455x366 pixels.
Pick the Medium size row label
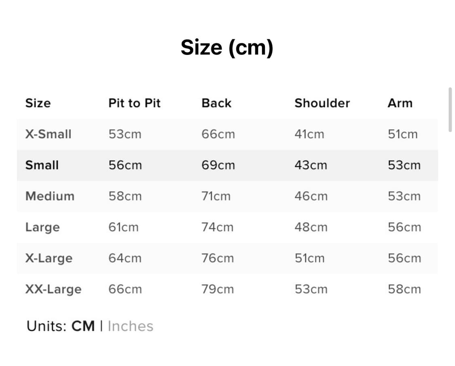point(50,196)
